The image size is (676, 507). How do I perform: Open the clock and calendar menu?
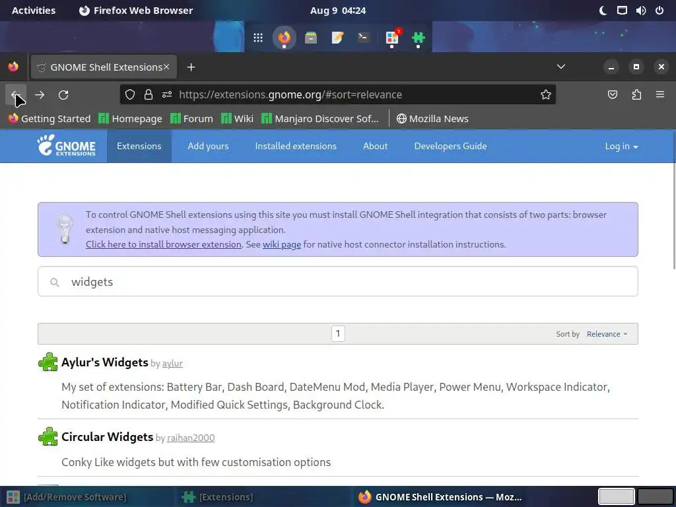click(x=338, y=11)
